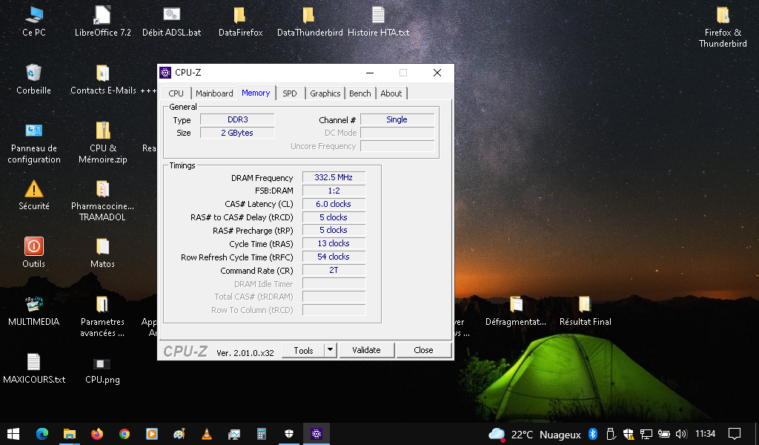Click the Tools button
This screenshot has width=759, height=445.
click(x=303, y=350)
